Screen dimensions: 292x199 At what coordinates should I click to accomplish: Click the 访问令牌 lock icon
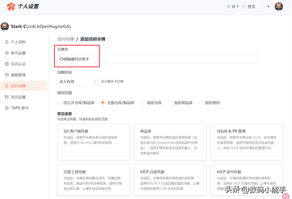tap(7, 86)
